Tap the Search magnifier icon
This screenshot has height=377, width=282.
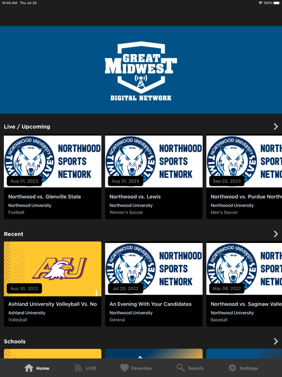click(x=181, y=368)
